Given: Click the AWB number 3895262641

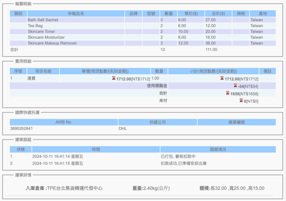Looking at the screenshot, I should point(21,129).
